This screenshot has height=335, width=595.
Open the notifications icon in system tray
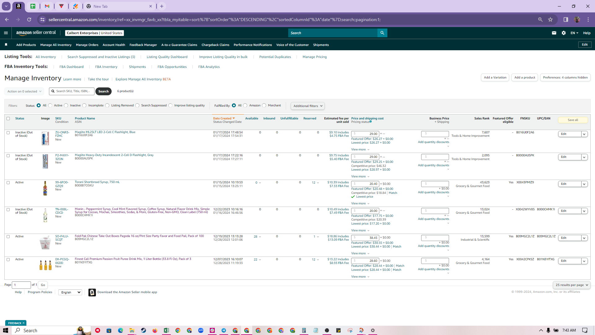[x=585, y=330]
